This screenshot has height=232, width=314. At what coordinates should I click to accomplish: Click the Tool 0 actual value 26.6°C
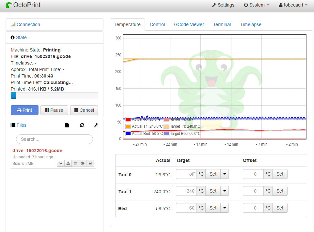coord(163,175)
